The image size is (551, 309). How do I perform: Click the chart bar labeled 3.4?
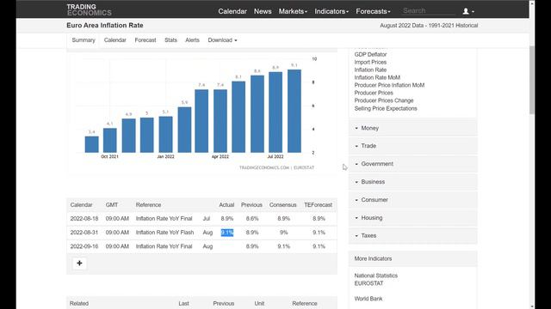(92, 144)
